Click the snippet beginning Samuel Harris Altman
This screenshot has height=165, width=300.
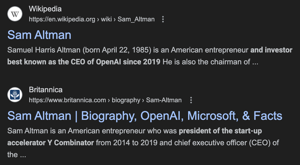(x=150, y=56)
